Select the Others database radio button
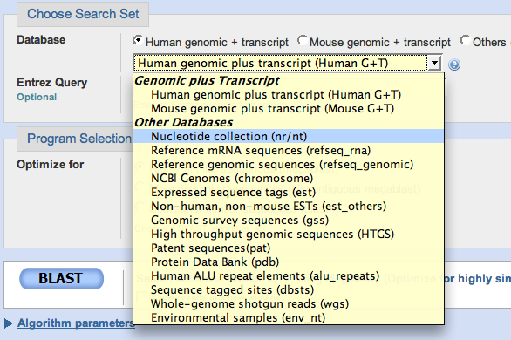The height and width of the screenshot is (340, 511). point(465,41)
